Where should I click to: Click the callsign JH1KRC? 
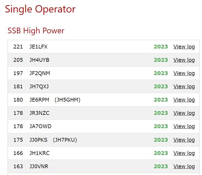click(x=39, y=153)
